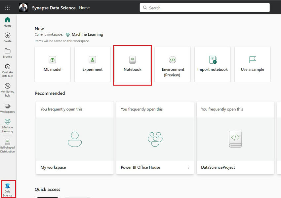
Task: Create a new ML model
Action: pos(53,64)
